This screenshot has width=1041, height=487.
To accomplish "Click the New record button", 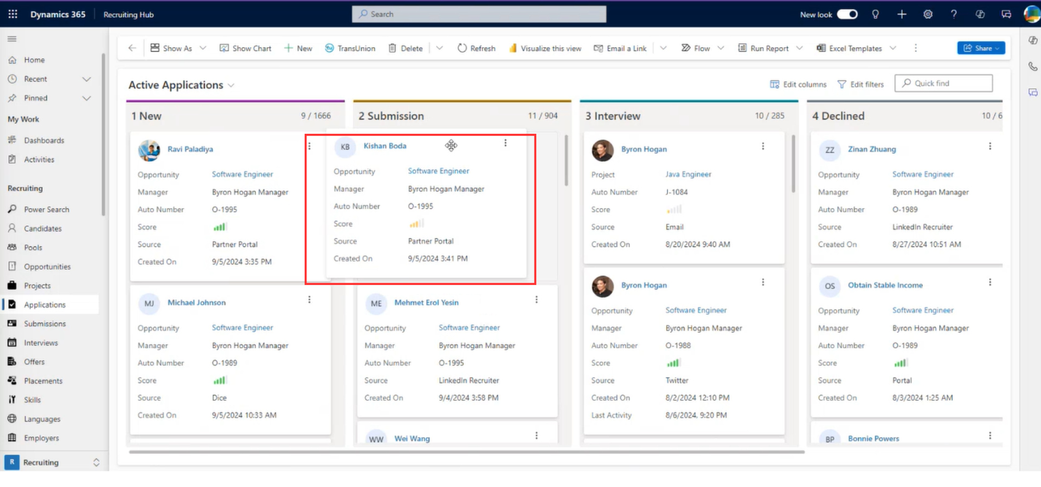I will (x=298, y=48).
